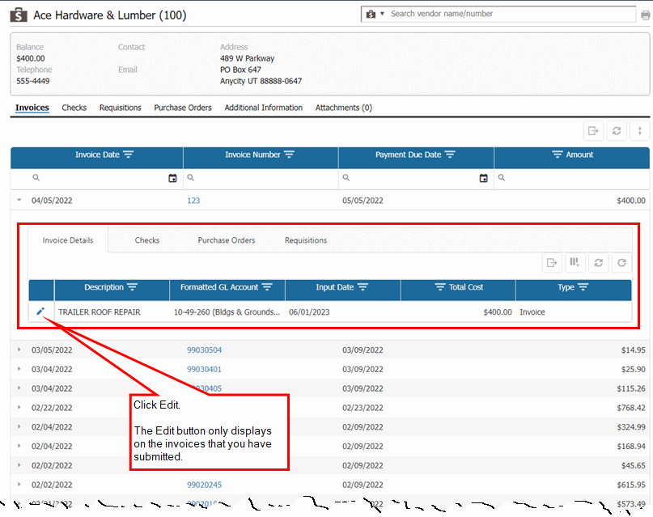Screen dimensions: 653x517
Task: Open the filter icon on Type header
Action: coord(583,287)
